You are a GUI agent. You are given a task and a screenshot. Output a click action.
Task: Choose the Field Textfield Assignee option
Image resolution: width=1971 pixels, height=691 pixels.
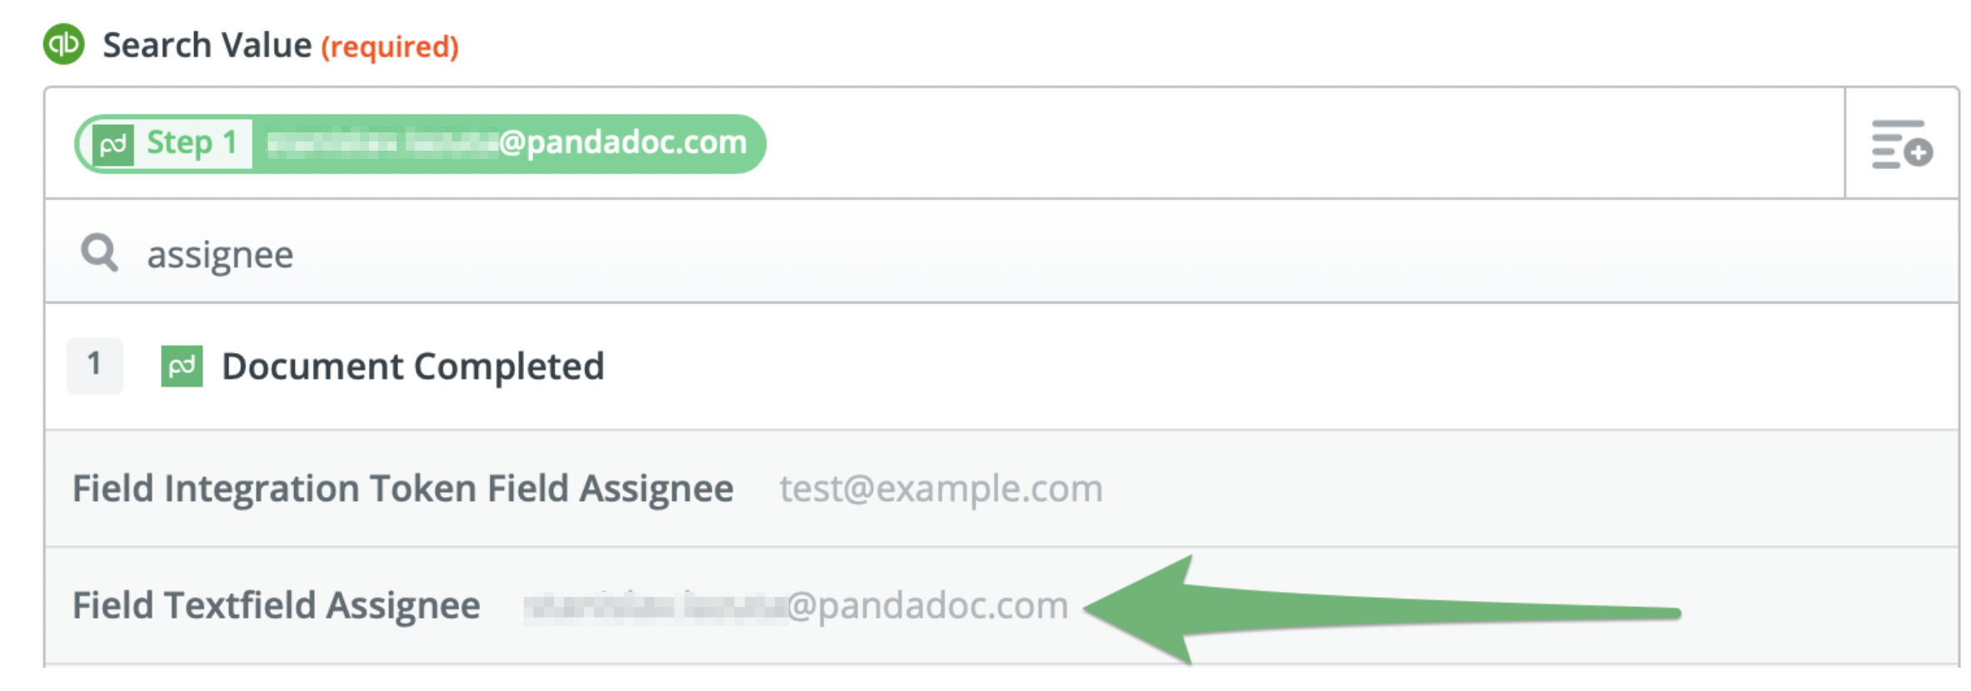click(277, 605)
